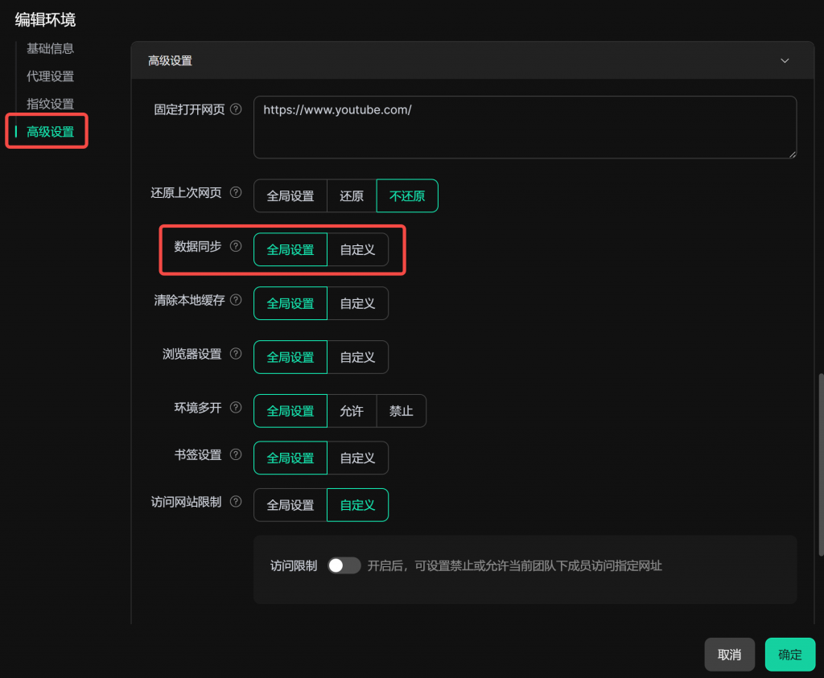Click the help icon for 浏览器设置

point(236,354)
